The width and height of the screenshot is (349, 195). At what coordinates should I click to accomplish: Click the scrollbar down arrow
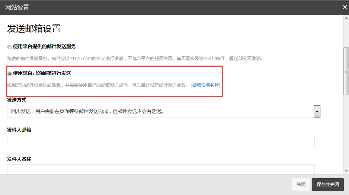[x=346, y=171]
